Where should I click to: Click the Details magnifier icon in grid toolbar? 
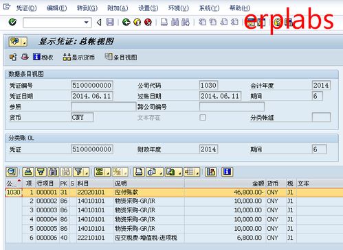(12, 172)
